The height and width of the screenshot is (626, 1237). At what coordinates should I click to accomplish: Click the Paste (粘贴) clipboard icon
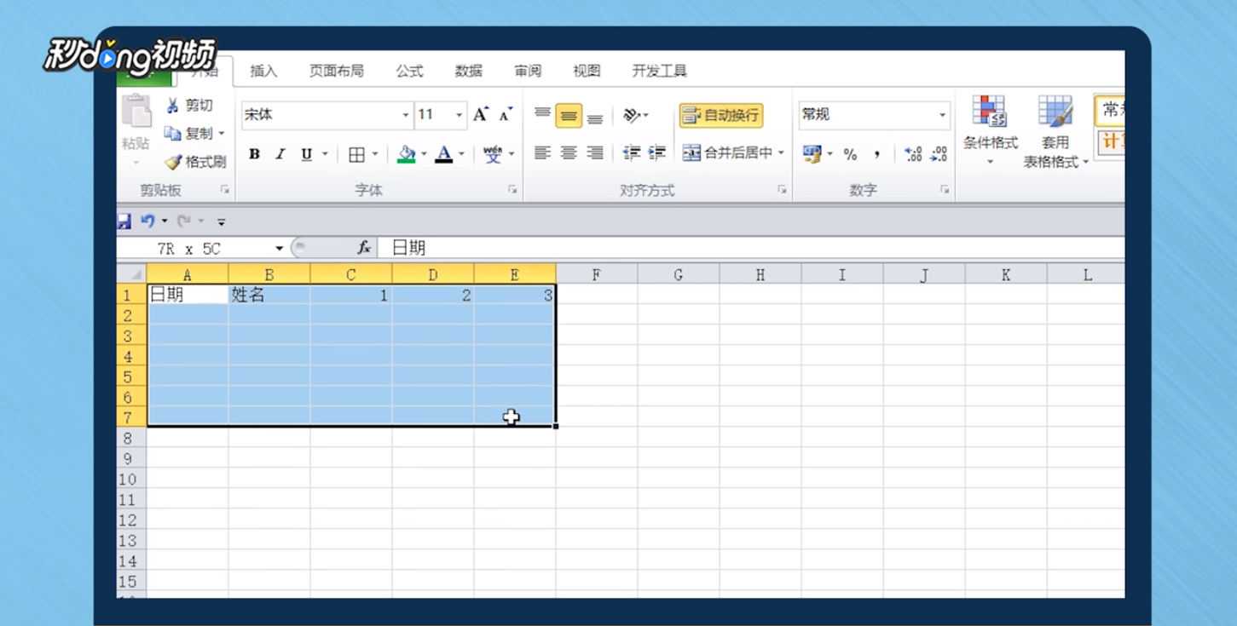136,112
